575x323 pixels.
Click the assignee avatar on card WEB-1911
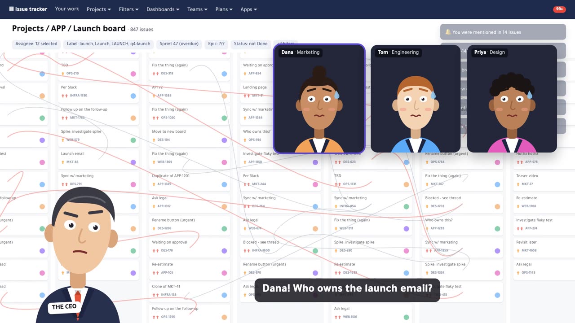(x=406, y=228)
